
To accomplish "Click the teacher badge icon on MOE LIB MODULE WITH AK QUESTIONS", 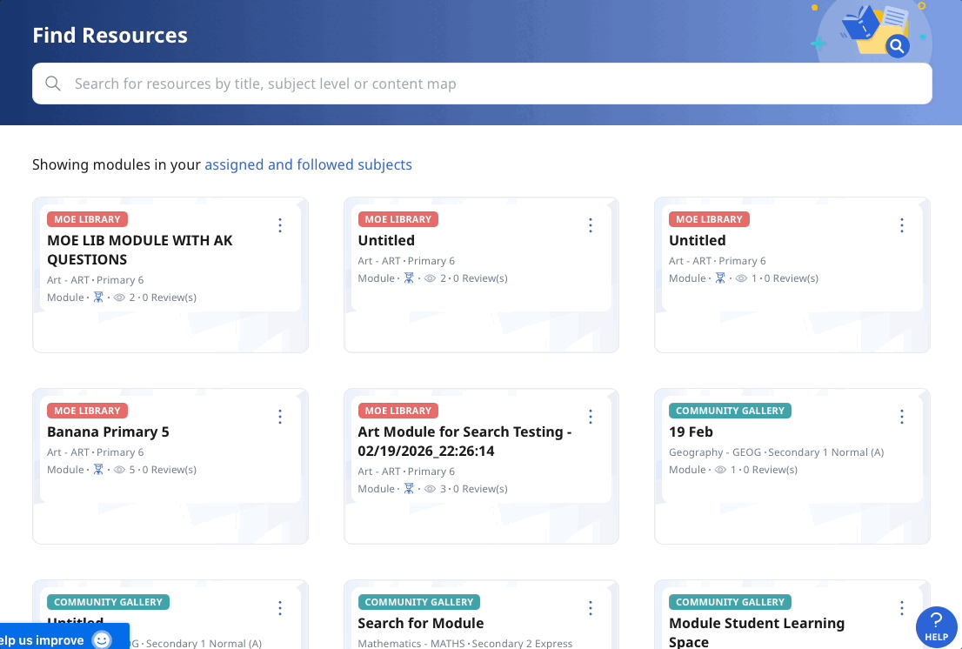I will point(98,297).
